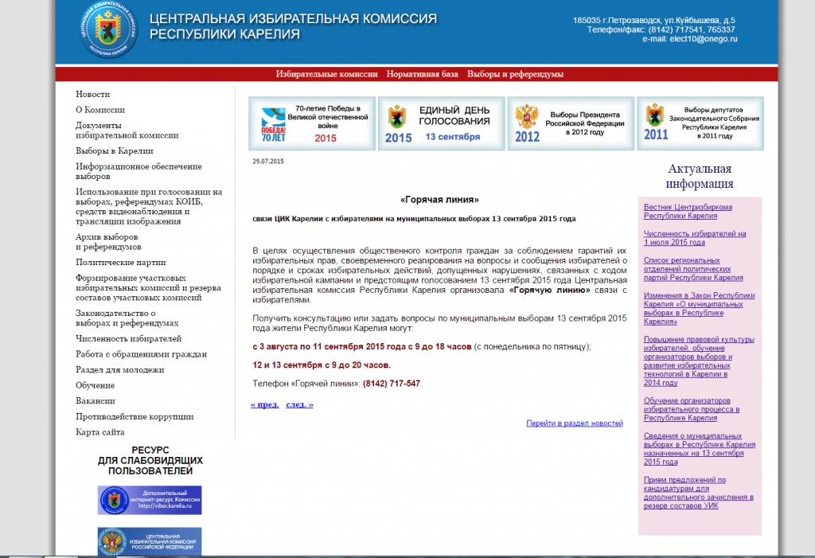815x558 pixels.
Task: Open Политические партии sidebar item
Action: 121,262
